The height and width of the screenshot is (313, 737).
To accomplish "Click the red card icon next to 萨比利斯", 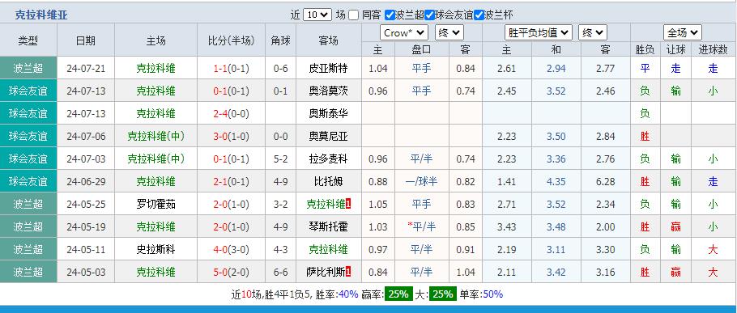I will point(347,272).
